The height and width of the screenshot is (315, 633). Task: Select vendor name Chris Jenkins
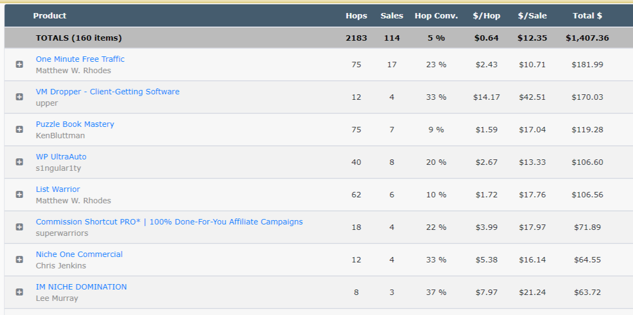[61, 266]
